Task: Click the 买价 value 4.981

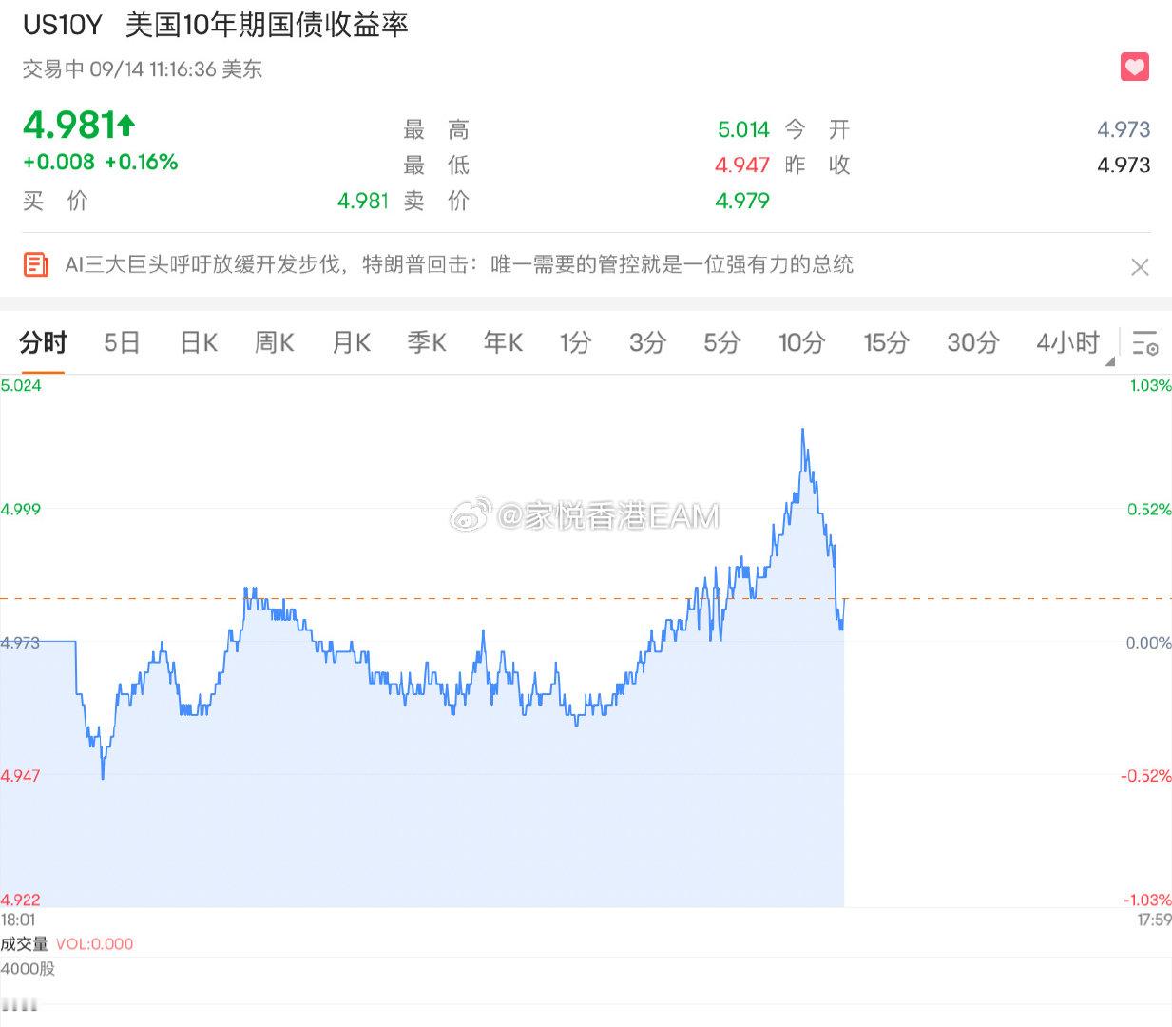Action: (363, 201)
